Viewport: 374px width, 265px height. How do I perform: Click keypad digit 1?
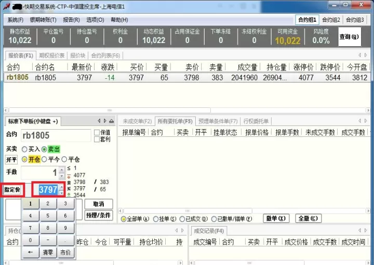(31, 204)
